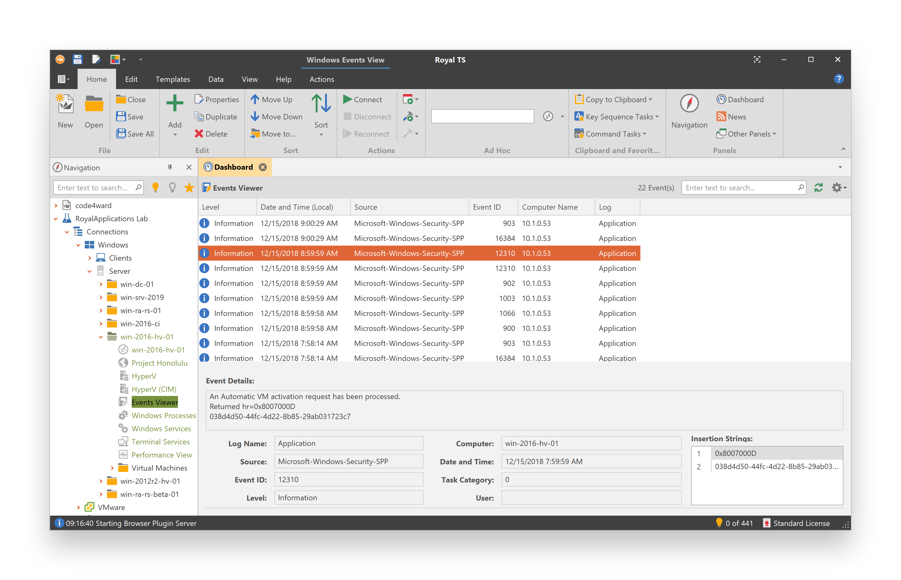Click the focus mode icon in title bar
Screen dimensions: 901x580
point(756,59)
